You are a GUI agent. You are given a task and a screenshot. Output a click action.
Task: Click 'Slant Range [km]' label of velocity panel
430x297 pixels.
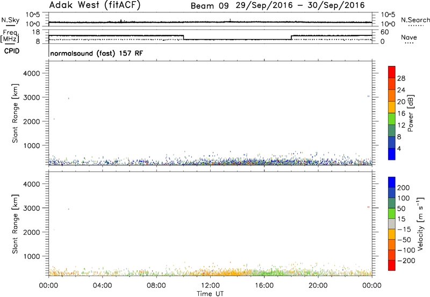[x=15, y=224]
